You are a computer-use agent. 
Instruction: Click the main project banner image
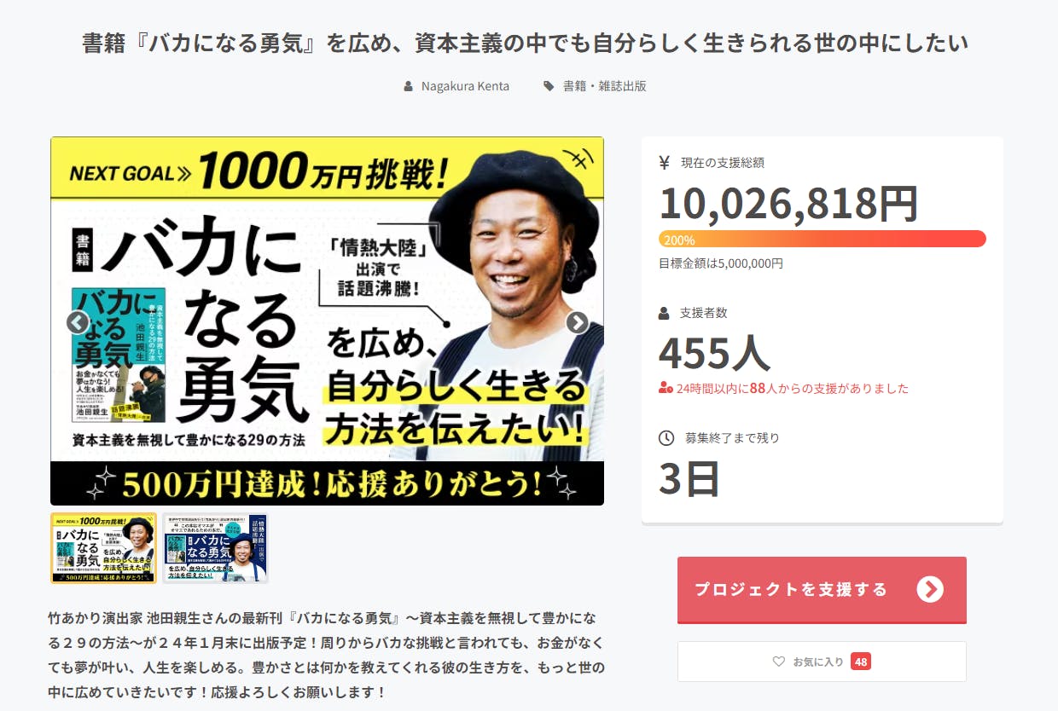[328, 321]
